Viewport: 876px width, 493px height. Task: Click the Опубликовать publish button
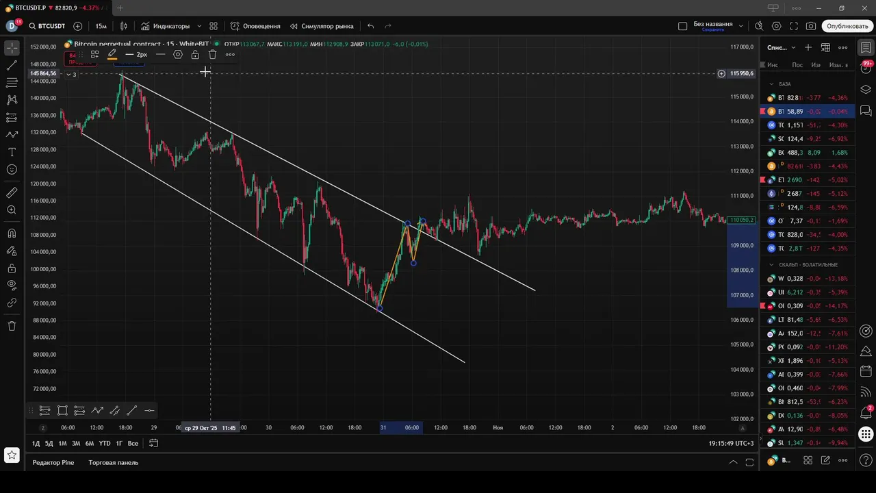click(847, 26)
